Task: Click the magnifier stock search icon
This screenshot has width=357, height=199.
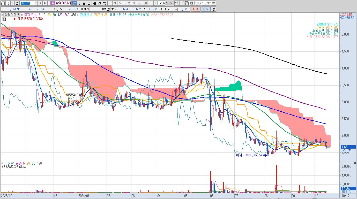Action: (x=40, y=3)
